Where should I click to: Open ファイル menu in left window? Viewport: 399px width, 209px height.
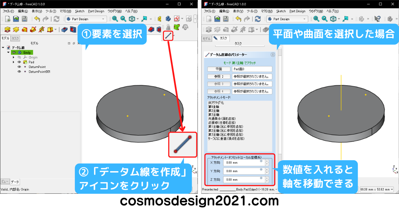tap(8, 11)
